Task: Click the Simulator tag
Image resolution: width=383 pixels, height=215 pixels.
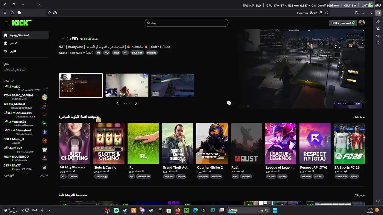Action: 341,176
